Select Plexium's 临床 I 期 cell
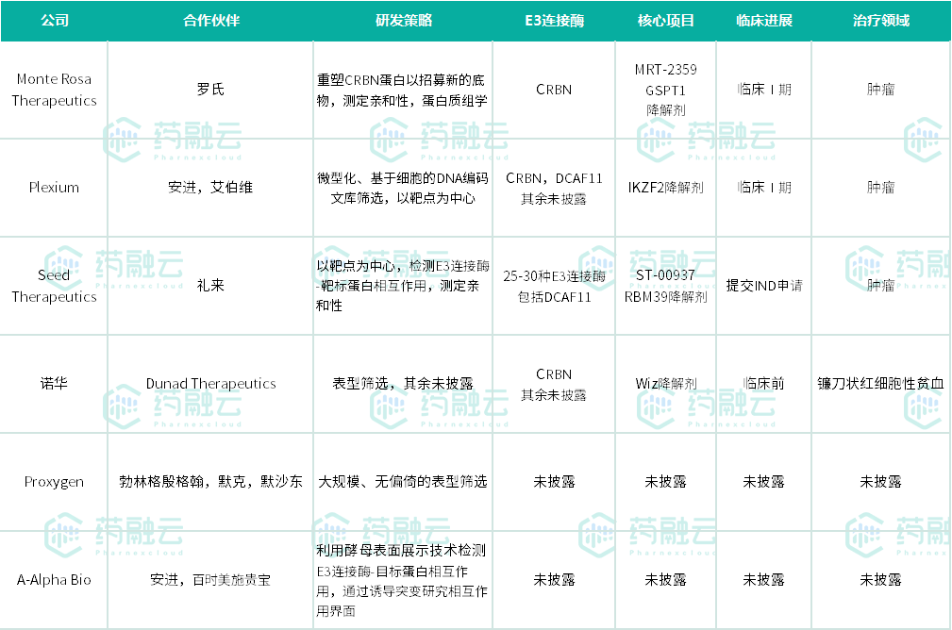The width and height of the screenshot is (952, 630). 764,188
